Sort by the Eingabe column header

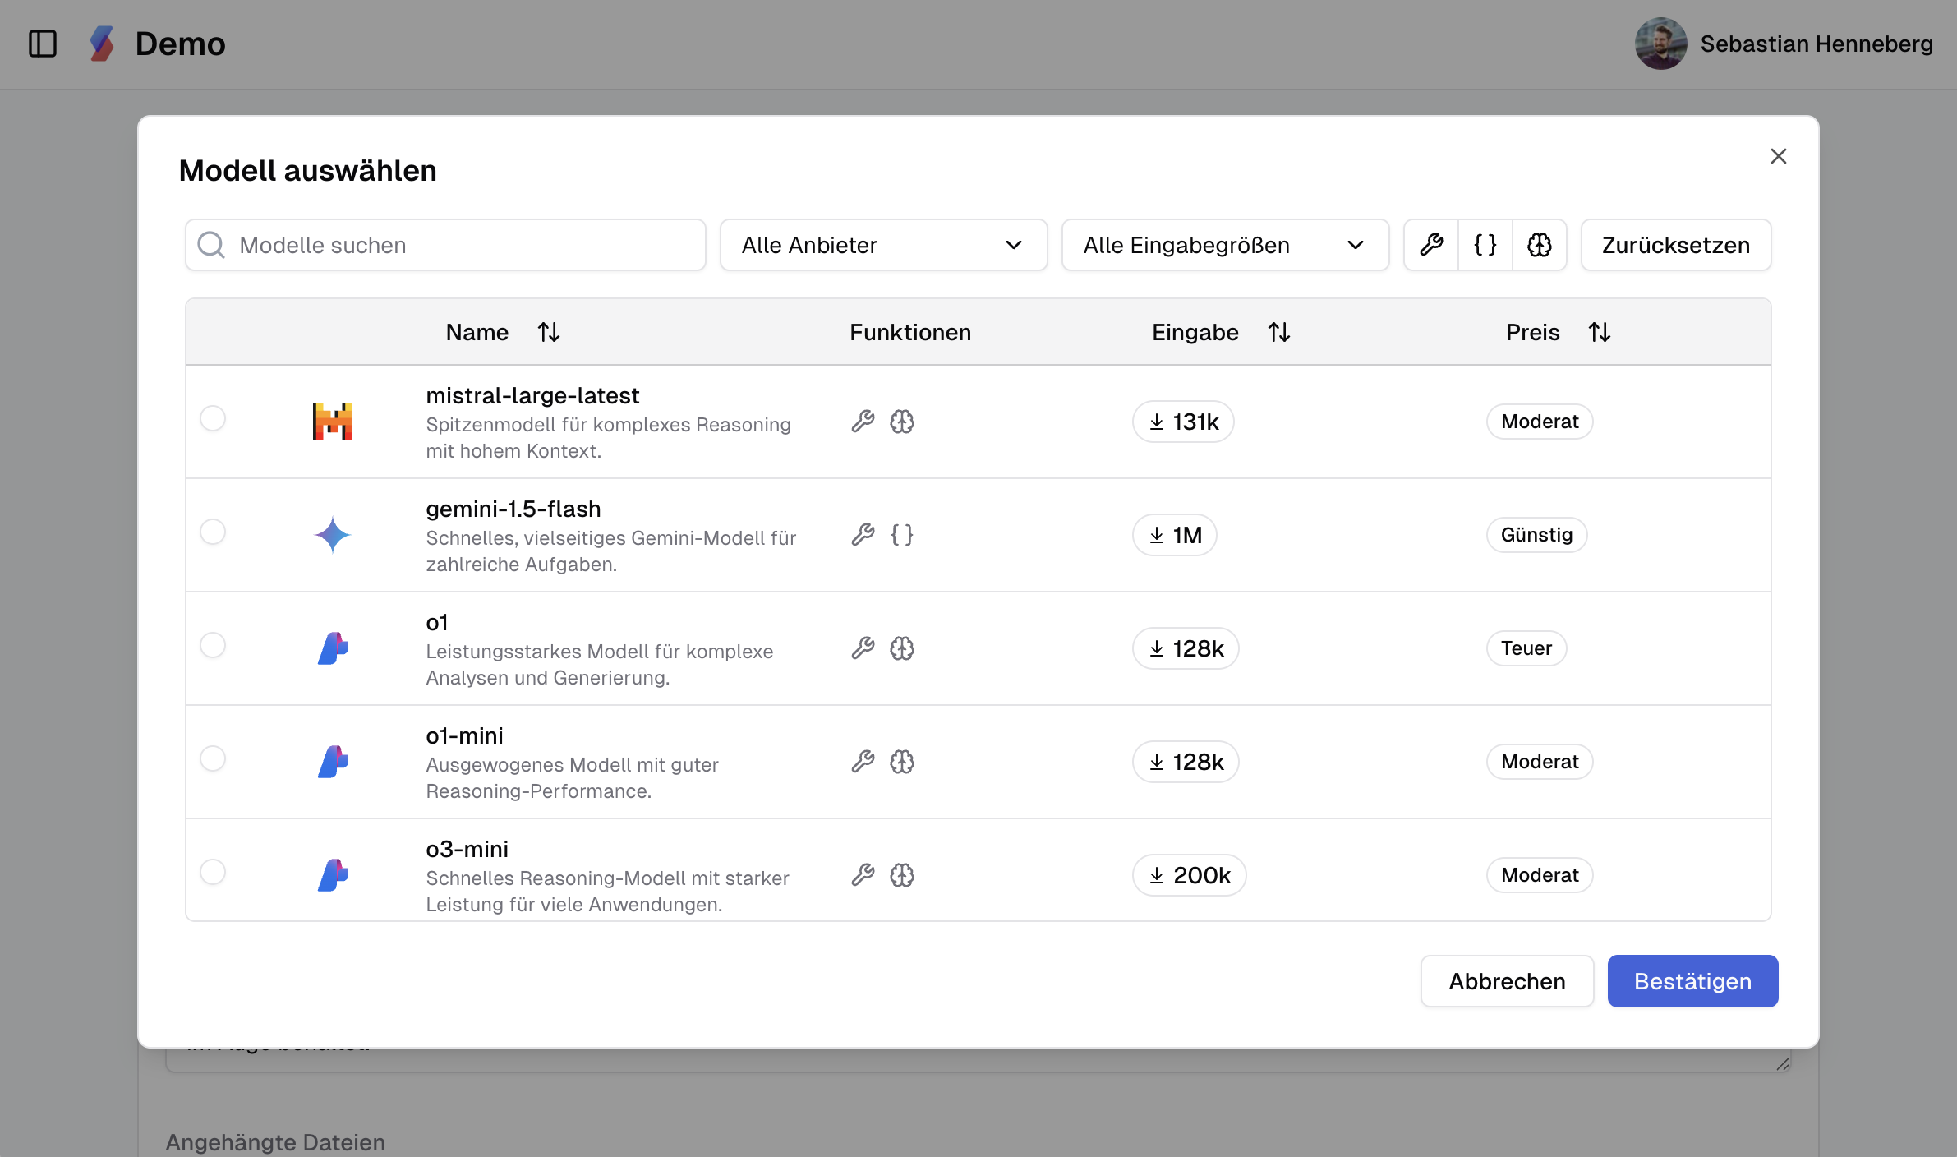1279,331
